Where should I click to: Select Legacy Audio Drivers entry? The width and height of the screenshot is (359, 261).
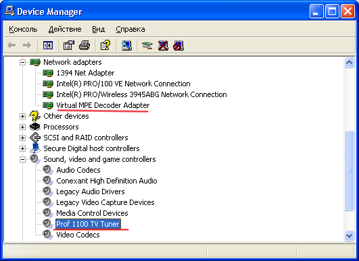(x=91, y=192)
